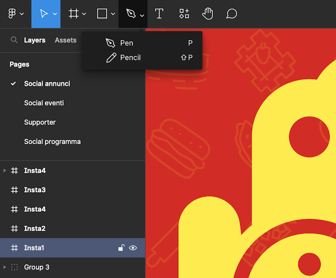Screen dimensions: 336x278
Task: Expand the Group 3 layer
Action: 4,267
